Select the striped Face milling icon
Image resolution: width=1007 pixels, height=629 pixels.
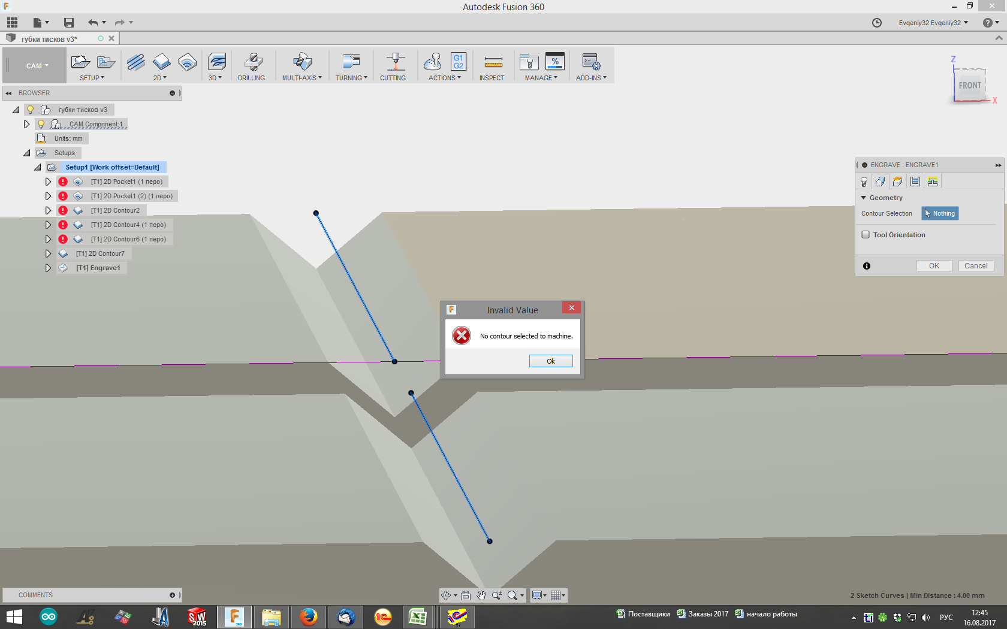click(136, 62)
